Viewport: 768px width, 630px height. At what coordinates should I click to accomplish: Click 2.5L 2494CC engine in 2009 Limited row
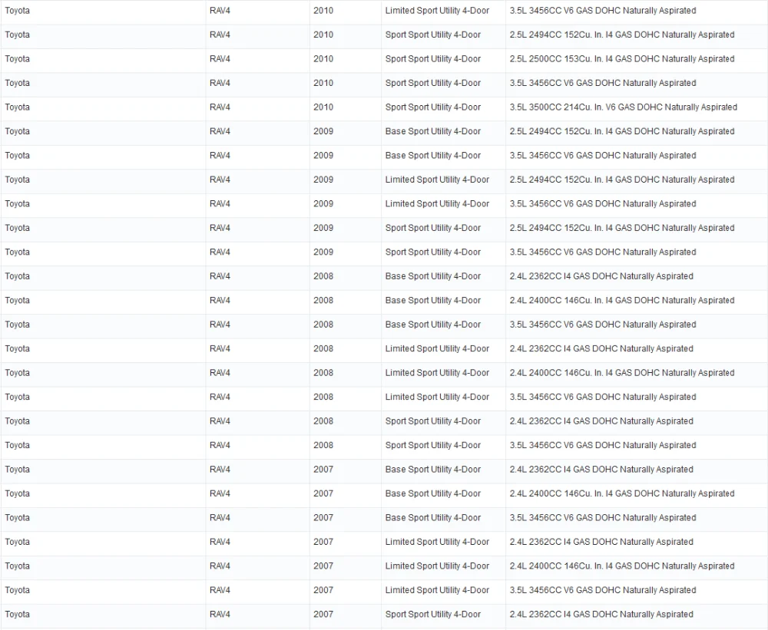coord(621,180)
